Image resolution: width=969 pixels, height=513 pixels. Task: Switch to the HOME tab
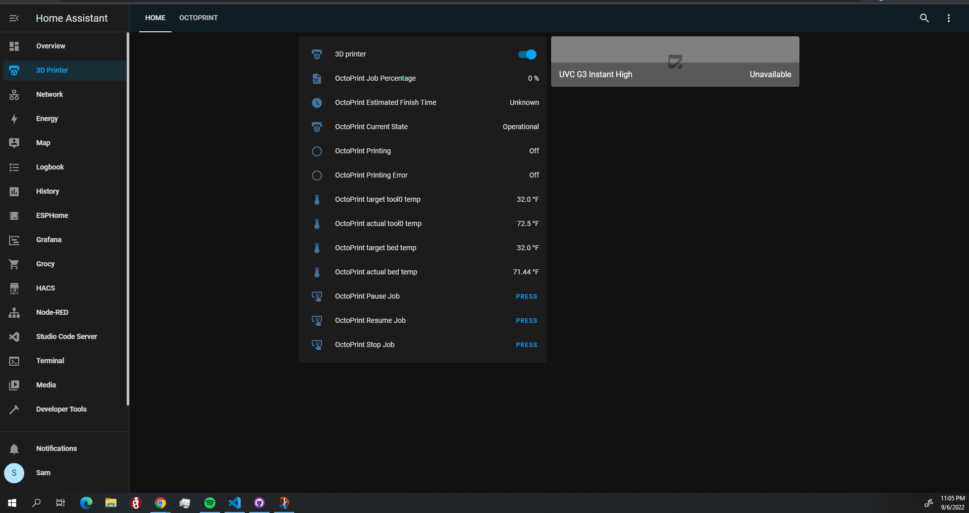(155, 18)
